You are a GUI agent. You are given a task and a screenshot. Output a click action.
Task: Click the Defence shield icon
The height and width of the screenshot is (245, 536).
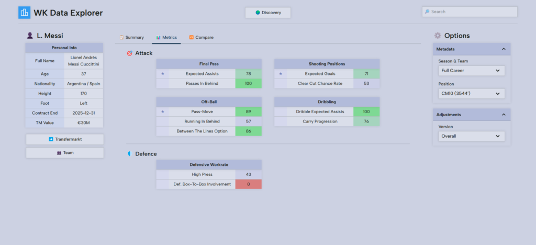[x=129, y=154]
